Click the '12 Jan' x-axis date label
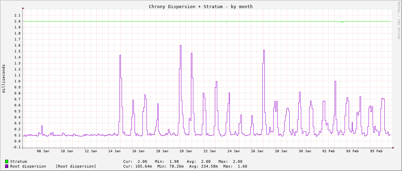This screenshot has height=171, width=402. (x=91, y=151)
